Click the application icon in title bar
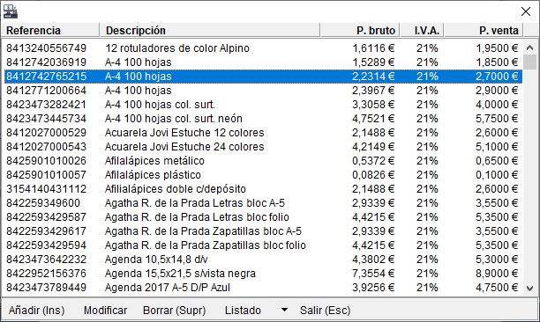 pos(11,11)
